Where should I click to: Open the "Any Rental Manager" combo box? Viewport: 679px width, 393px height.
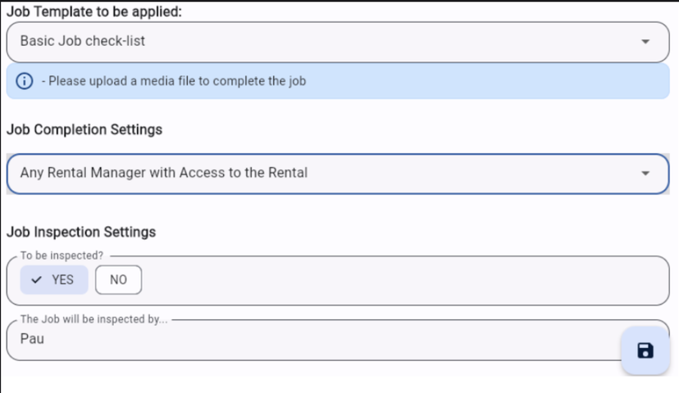click(x=328, y=174)
